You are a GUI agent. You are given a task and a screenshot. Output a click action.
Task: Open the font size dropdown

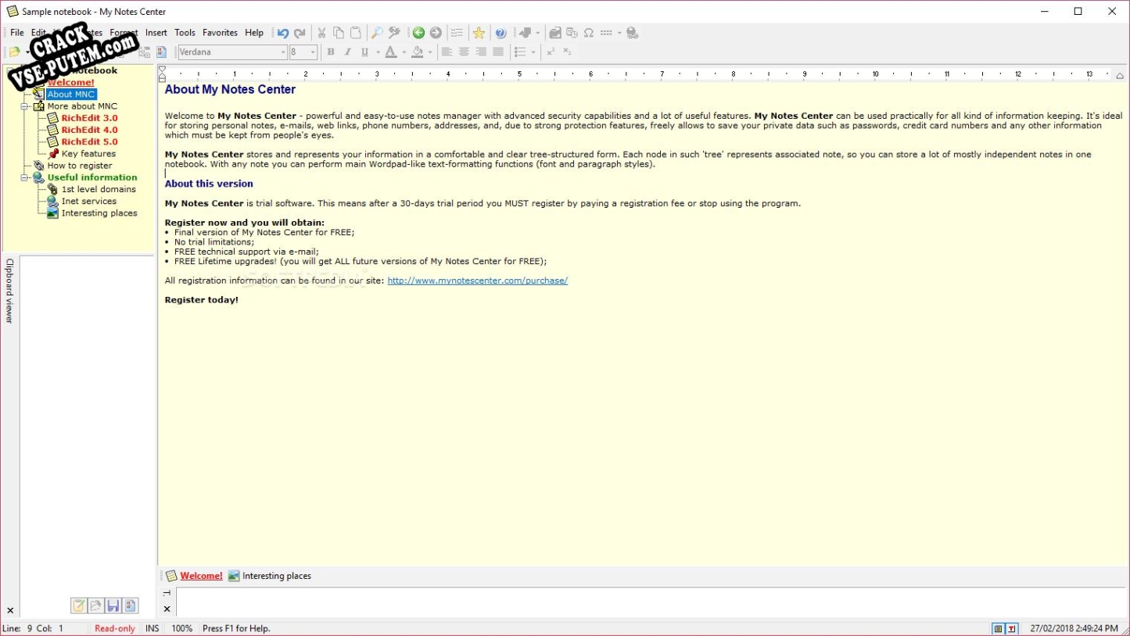click(313, 52)
